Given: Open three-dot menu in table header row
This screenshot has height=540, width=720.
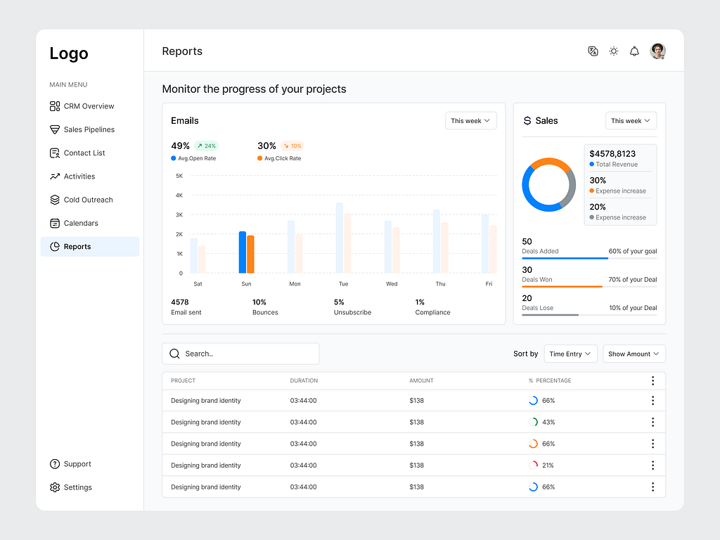Looking at the screenshot, I should [652, 380].
